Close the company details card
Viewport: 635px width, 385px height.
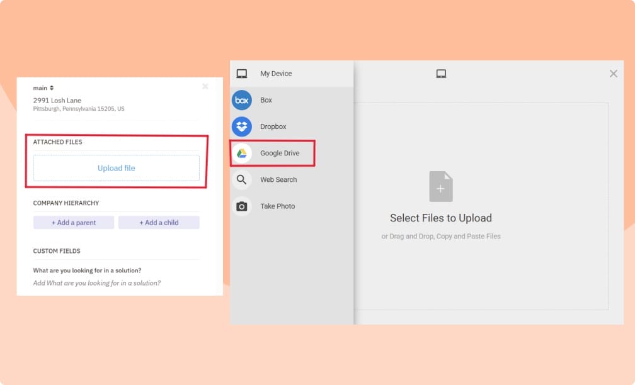[205, 86]
